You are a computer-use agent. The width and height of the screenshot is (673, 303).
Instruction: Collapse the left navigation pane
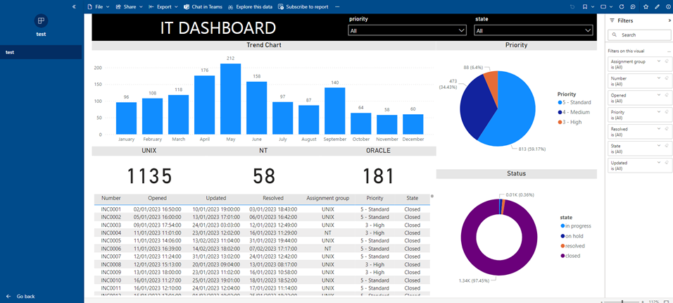(74, 6)
